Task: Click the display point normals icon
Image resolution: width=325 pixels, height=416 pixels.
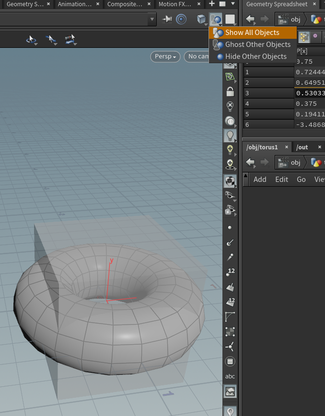Action: 230,243
